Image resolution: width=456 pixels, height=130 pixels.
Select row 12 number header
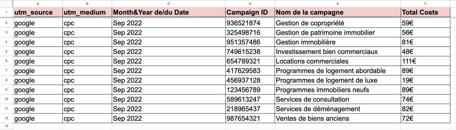click(x=6, y=118)
